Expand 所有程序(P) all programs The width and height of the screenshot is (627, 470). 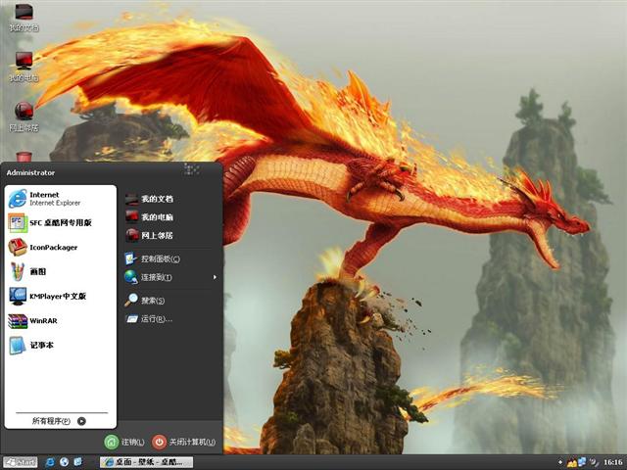[x=59, y=421]
